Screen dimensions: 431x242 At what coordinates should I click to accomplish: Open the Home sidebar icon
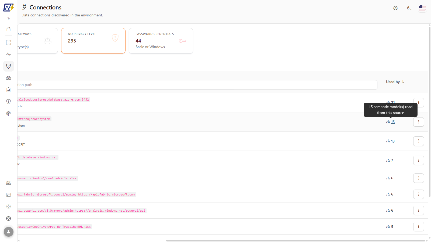click(x=9, y=29)
